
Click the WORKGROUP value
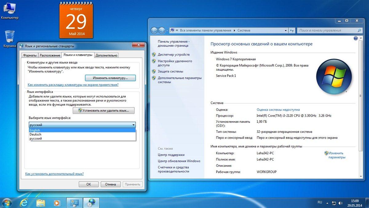coord(267,172)
